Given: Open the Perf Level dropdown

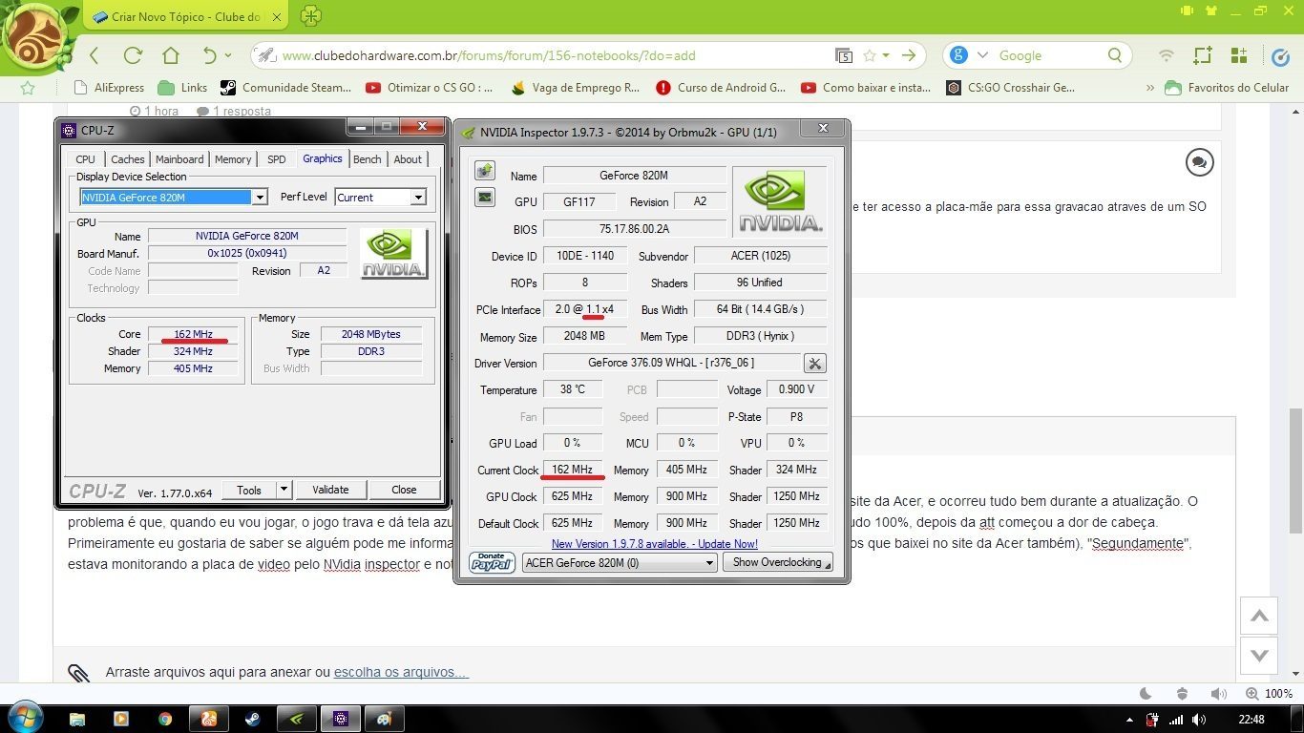Looking at the screenshot, I should 417,198.
